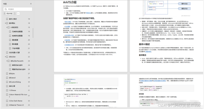
Task: Open the 属性配置 bookmark
Action: click(x=15, y=40)
